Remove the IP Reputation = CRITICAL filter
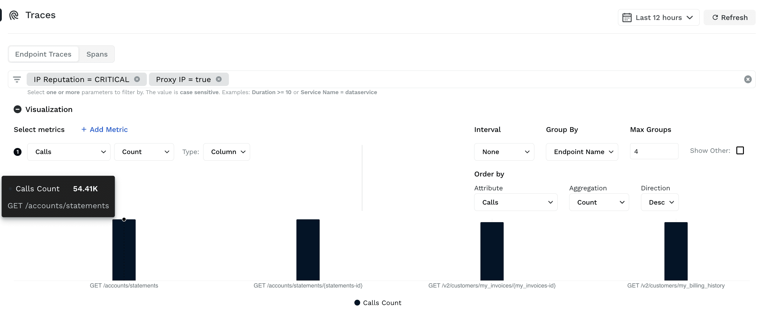 click(x=137, y=79)
